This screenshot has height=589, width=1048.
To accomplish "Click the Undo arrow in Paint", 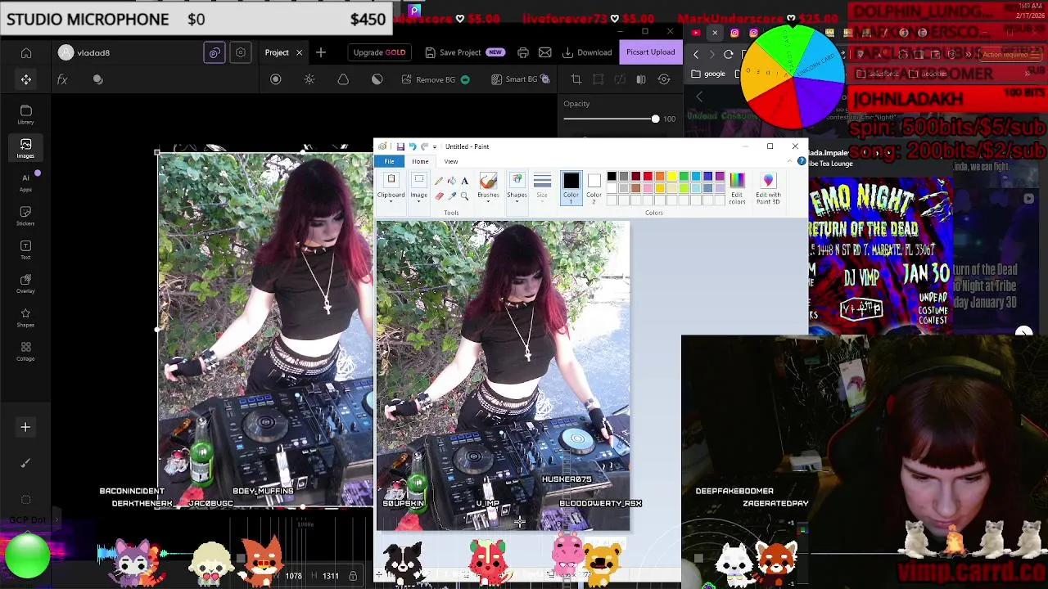I will (x=412, y=146).
